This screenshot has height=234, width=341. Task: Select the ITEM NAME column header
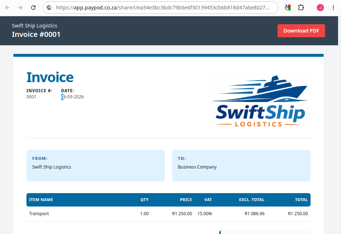(x=41, y=200)
